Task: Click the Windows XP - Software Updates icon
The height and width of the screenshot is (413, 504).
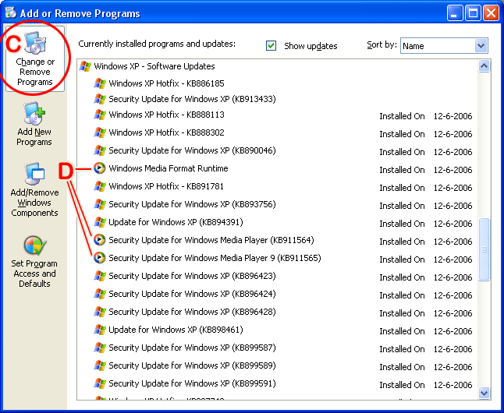Action: pyautogui.click(x=85, y=66)
